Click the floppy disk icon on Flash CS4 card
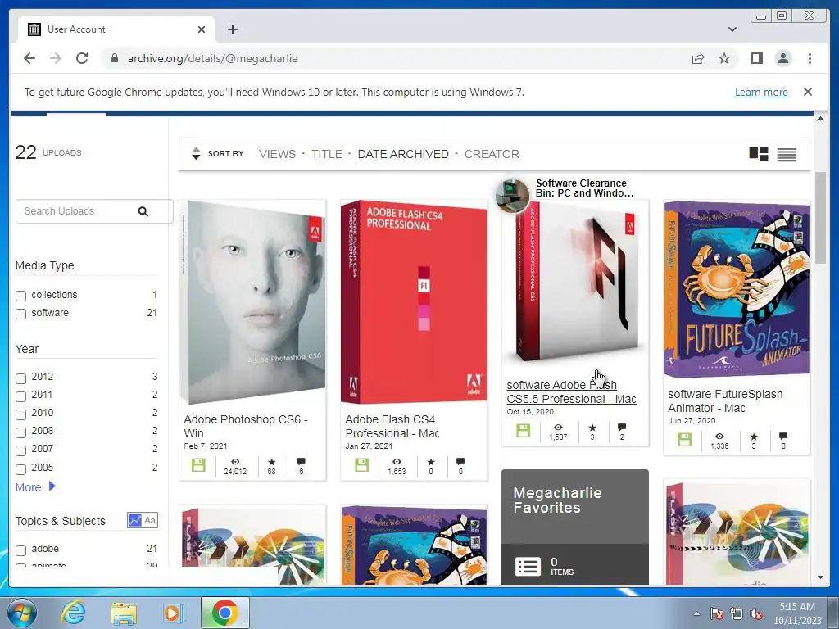 (361, 465)
